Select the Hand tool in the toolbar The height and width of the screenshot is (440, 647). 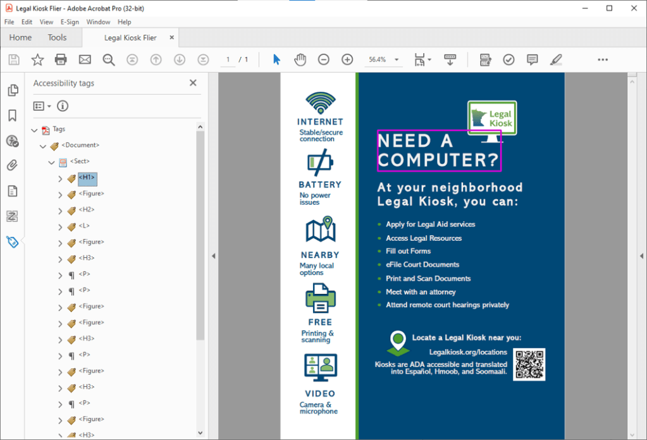coord(300,59)
